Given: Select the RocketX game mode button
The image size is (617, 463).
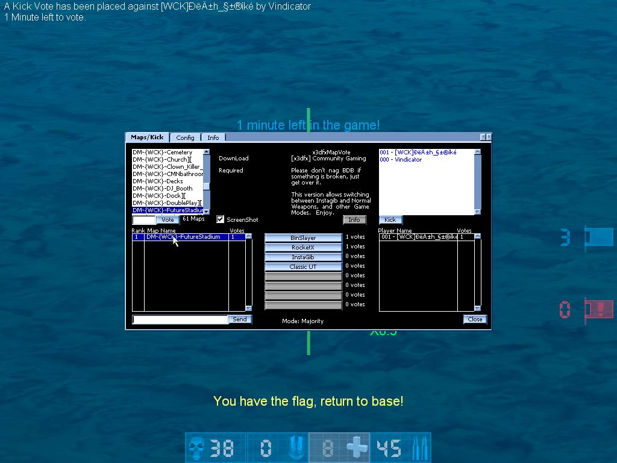Looking at the screenshot, I should pyautogui.click(x=303, y=248).
